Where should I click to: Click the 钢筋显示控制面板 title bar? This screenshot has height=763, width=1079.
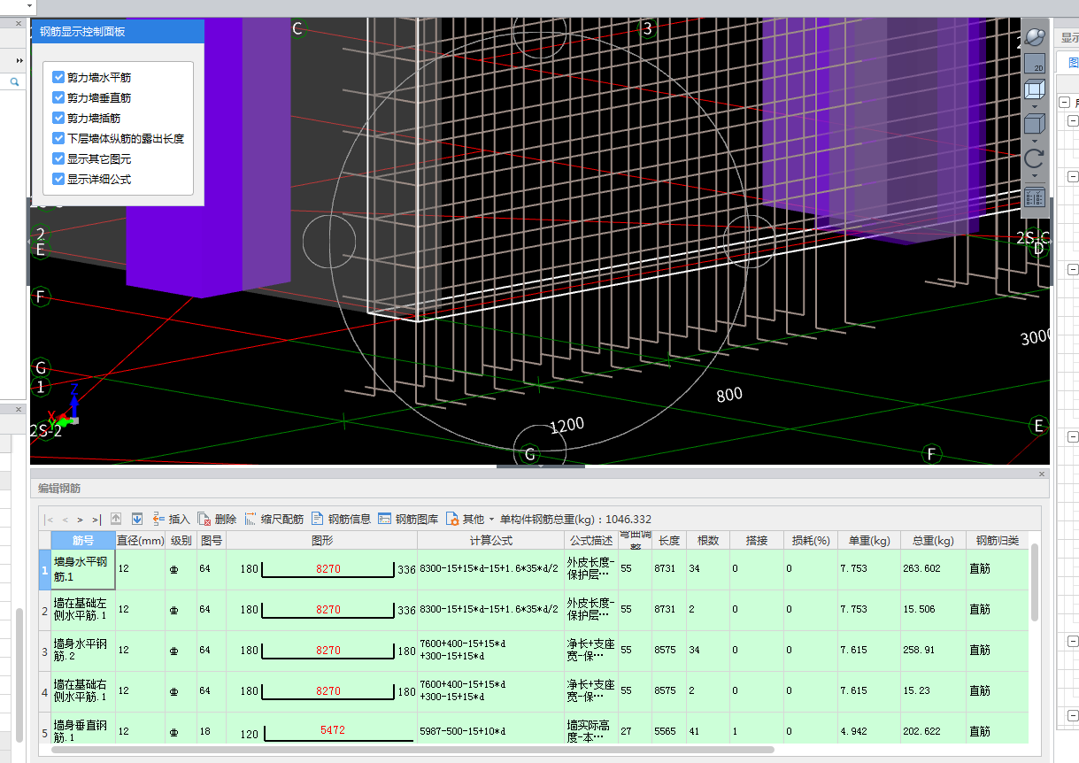click(118, 31)
